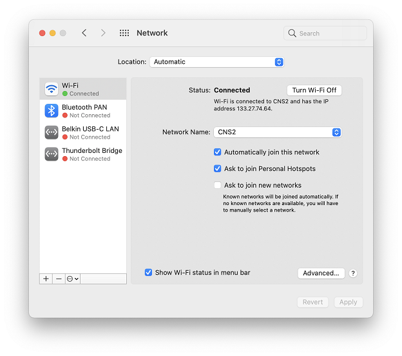Select the Thunderbolt Bridge icon
The image size is (402, 356).
(52, 154)
